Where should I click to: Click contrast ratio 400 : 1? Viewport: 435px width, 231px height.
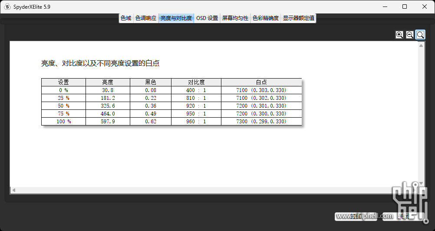[x=196, y=90]
